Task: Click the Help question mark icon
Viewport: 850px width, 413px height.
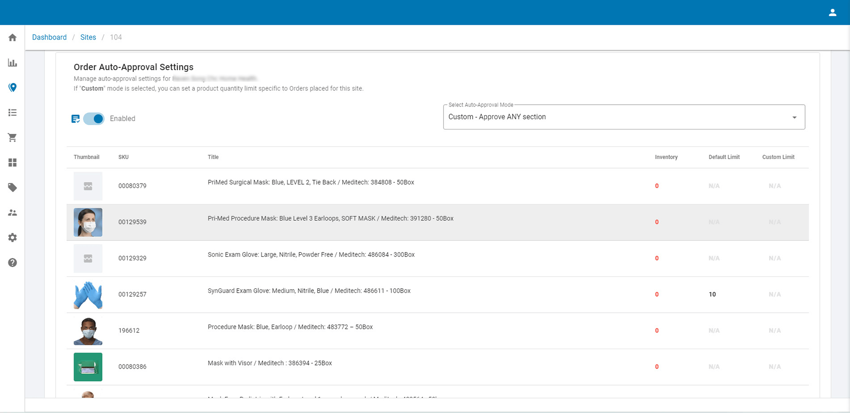Action: point(12,262)
